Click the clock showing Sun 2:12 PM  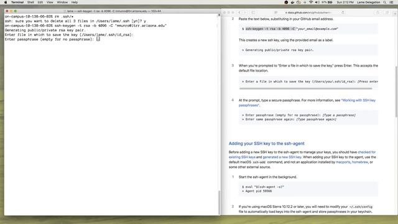pyautogui.click(x=345, y=2)
